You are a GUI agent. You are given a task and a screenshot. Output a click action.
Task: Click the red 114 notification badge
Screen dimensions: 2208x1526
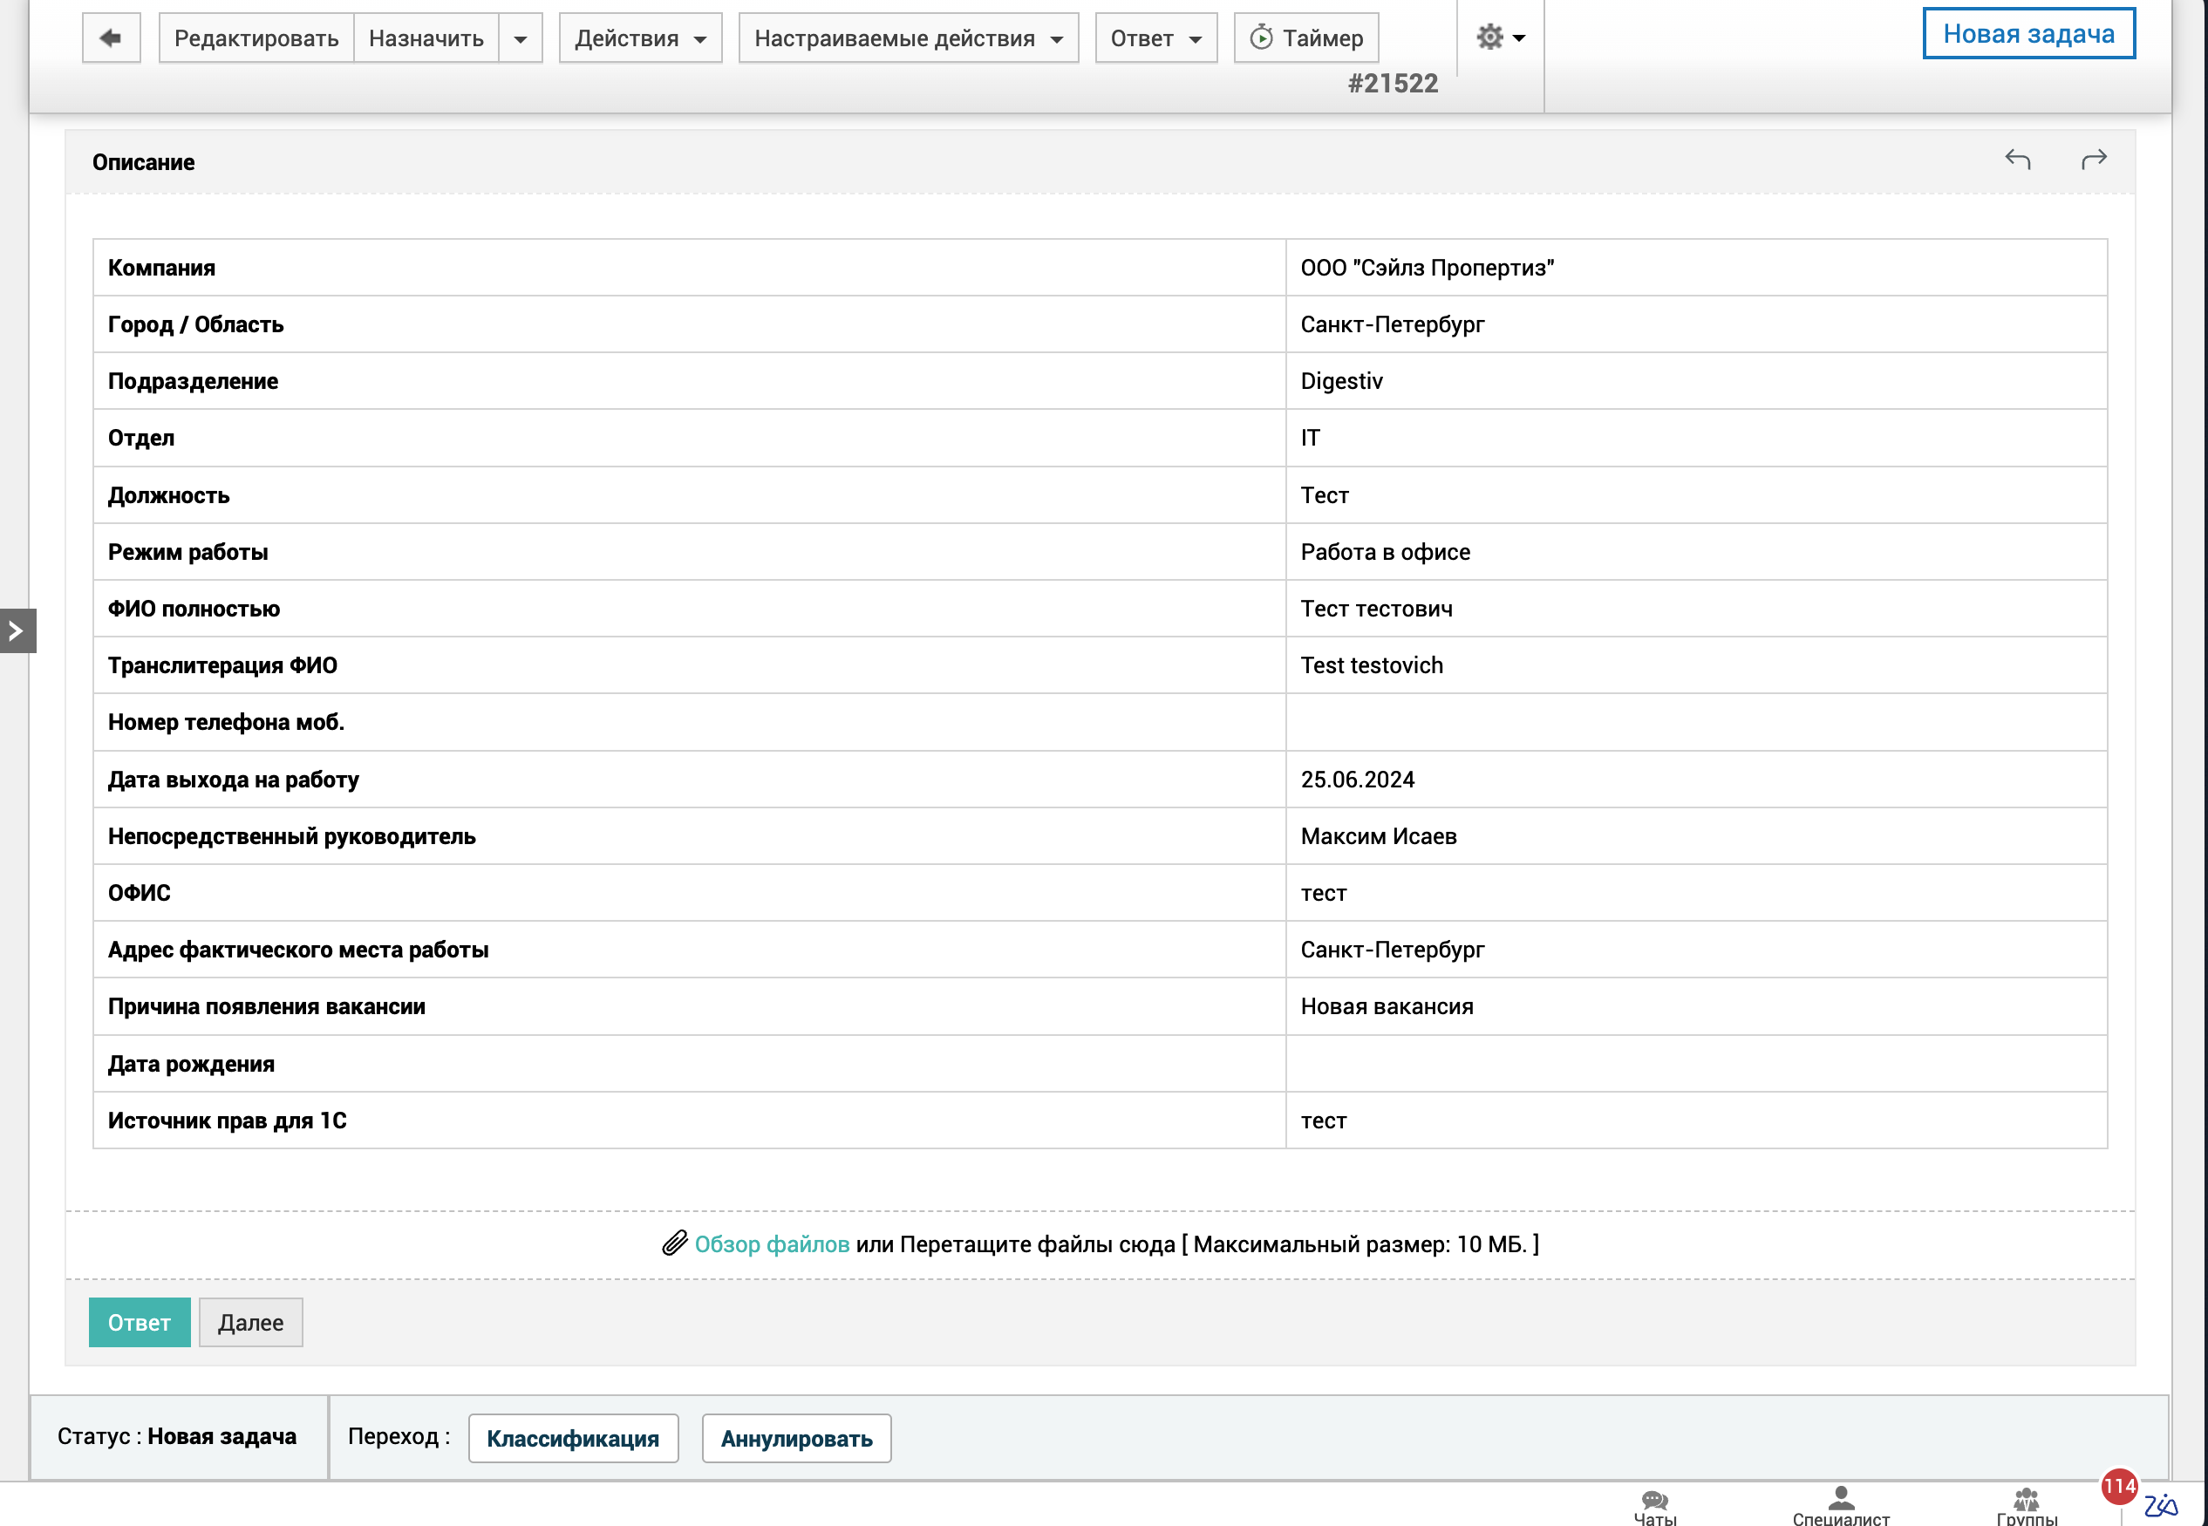click(x=2118, y=1486)
